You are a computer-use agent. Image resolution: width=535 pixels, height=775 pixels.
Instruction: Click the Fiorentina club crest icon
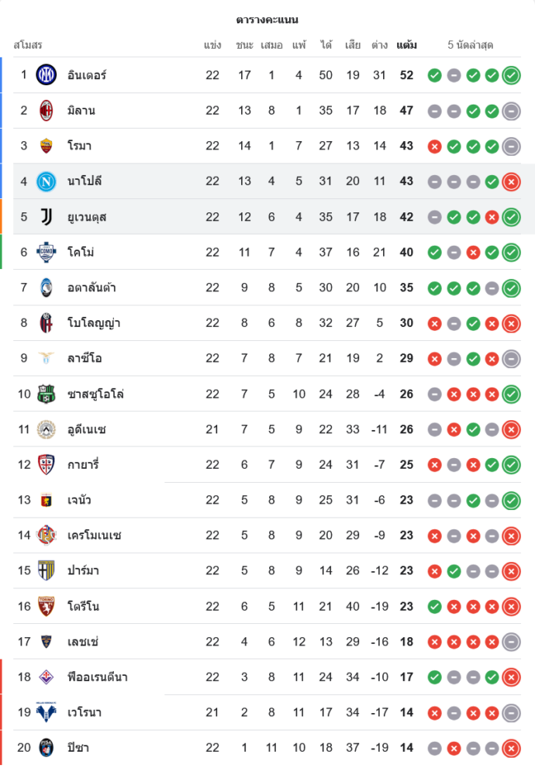pyautogui.click(x=47, y=677)
